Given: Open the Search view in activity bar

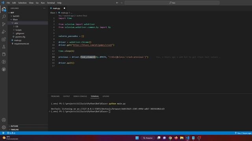Looking at the screenshot, I should point(4,16).
